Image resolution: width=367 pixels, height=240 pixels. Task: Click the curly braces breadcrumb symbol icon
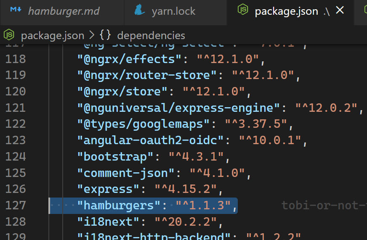click(105, 35)
